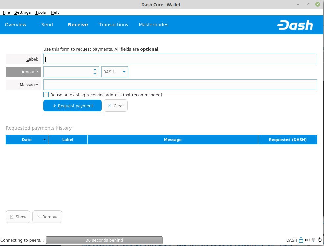Maximize the Dash Core window
This screenshot has width=324, height=246.
tap(308, 4)
